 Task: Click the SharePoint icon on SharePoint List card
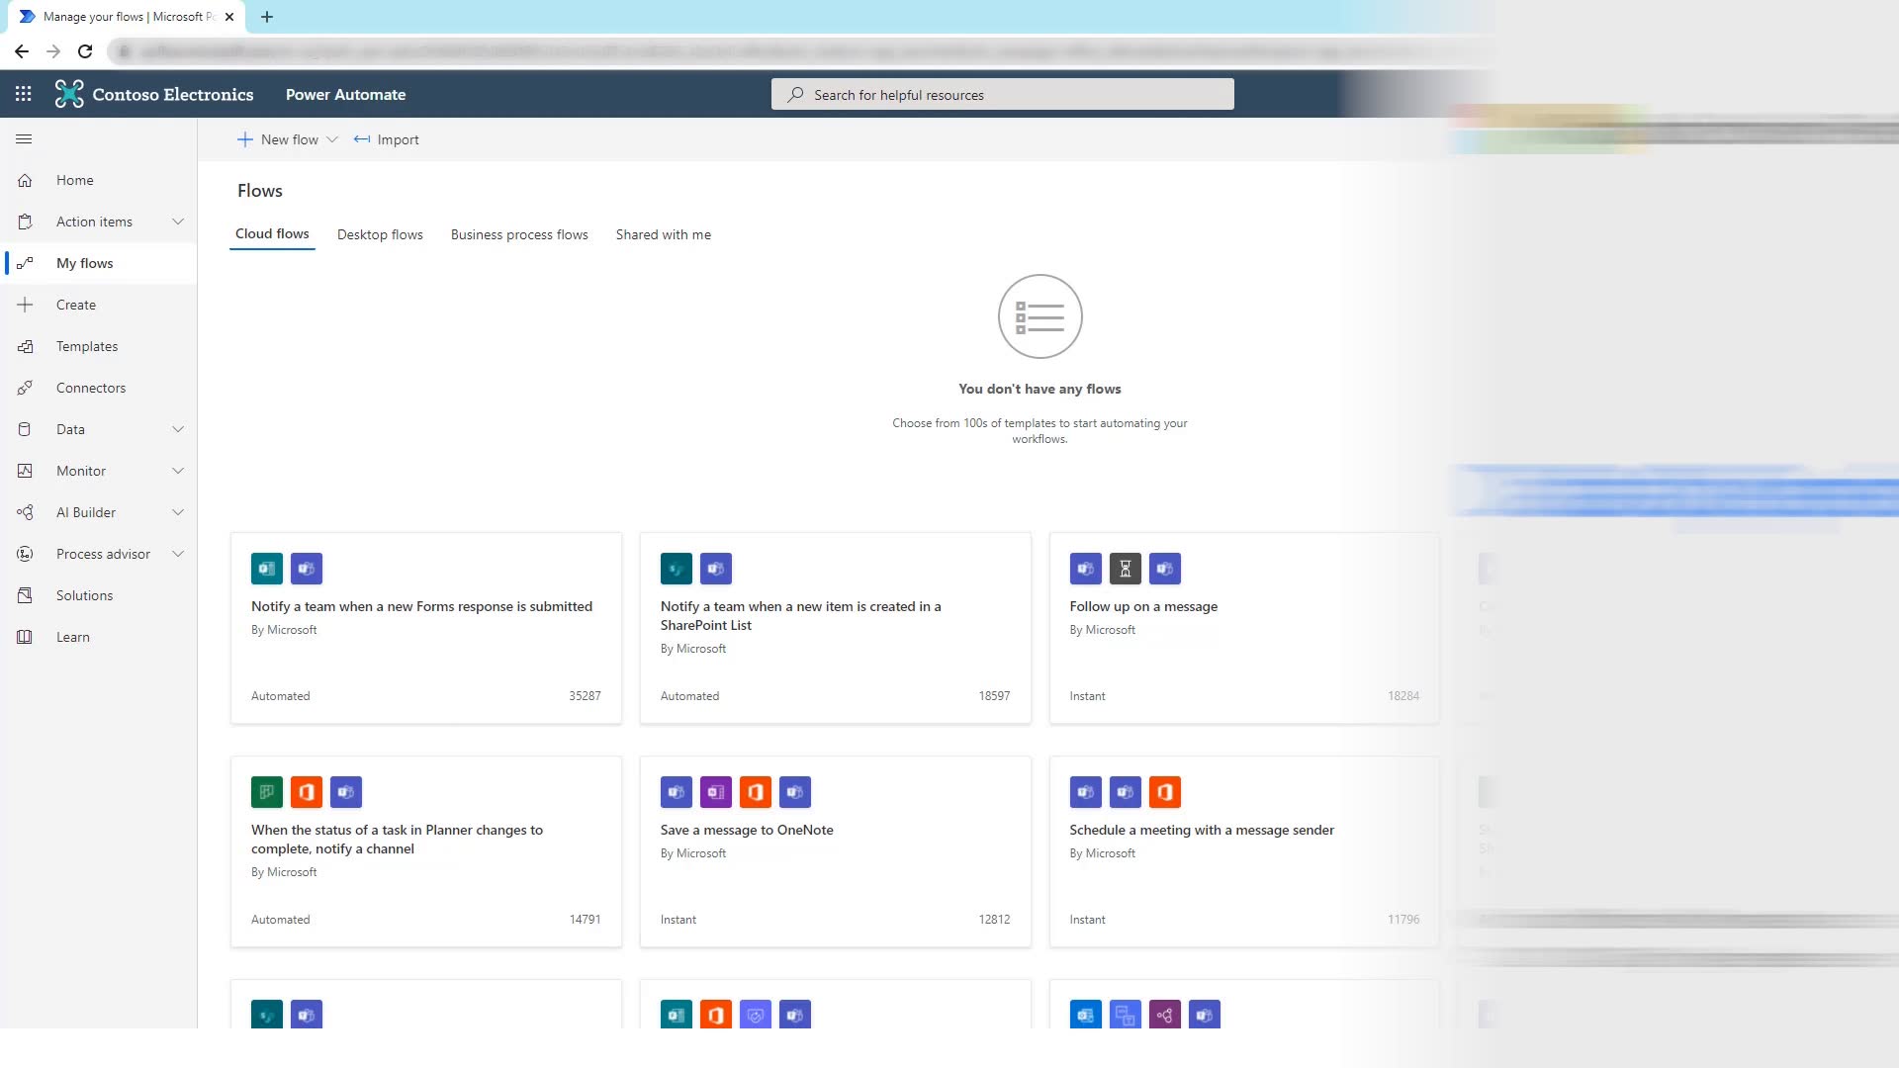tap(677, 569)
